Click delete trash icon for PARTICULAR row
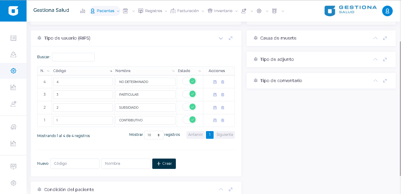The image size is (401, 194). point(222,95)
